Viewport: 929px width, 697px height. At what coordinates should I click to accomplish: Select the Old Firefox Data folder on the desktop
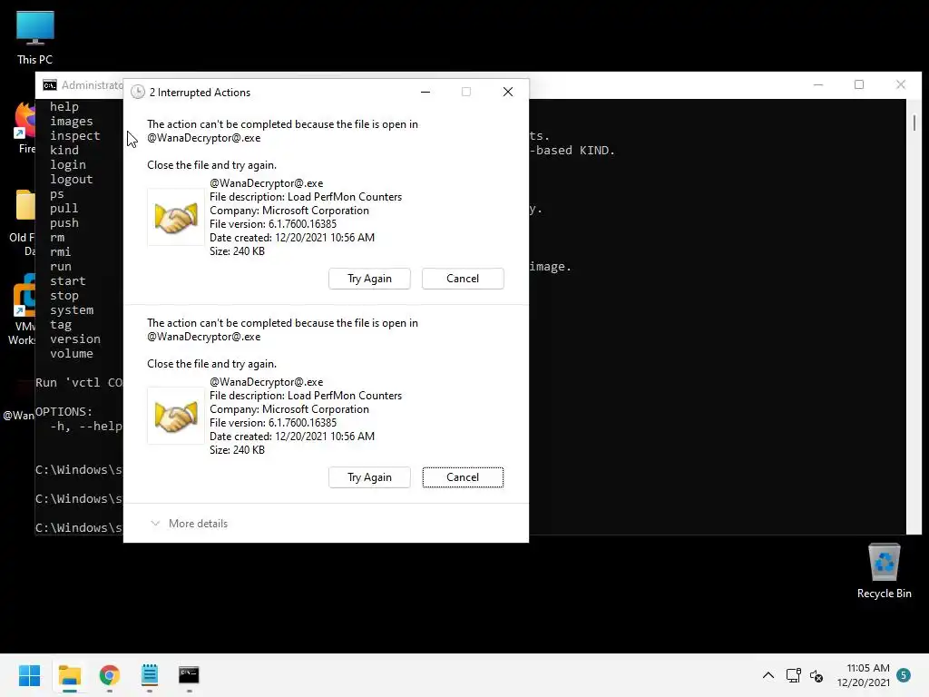point(24,222)
